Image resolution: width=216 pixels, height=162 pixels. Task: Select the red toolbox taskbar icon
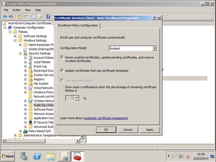click(77, 156)
